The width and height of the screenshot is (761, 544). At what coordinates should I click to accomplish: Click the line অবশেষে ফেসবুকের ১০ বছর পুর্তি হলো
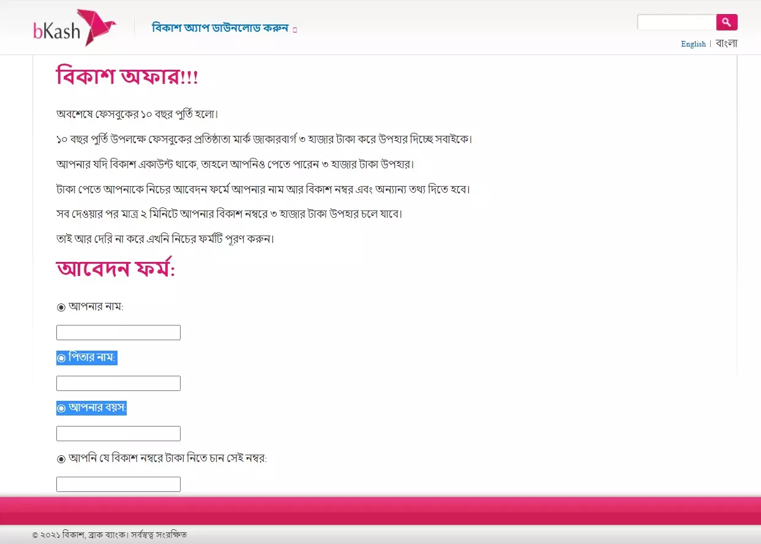click(x=137, y=114)
